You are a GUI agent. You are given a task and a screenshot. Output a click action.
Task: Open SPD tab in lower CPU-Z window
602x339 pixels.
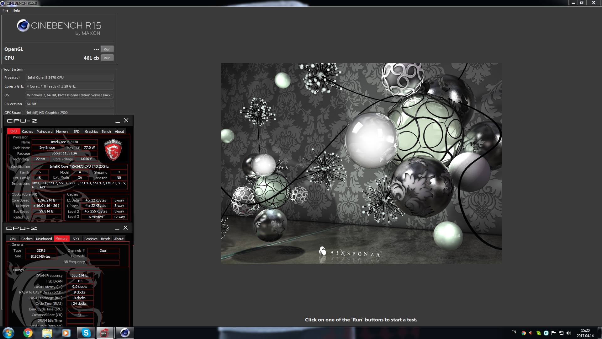76,239
